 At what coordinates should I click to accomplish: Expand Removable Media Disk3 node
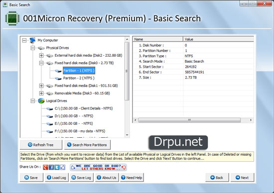click(x=41, y=93)
